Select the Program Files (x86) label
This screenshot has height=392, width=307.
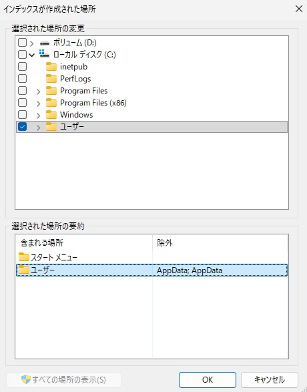(x=93, y=103)
